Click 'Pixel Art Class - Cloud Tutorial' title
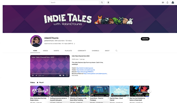This screenshot has width=177, height=103. click(x=116, y=99)
